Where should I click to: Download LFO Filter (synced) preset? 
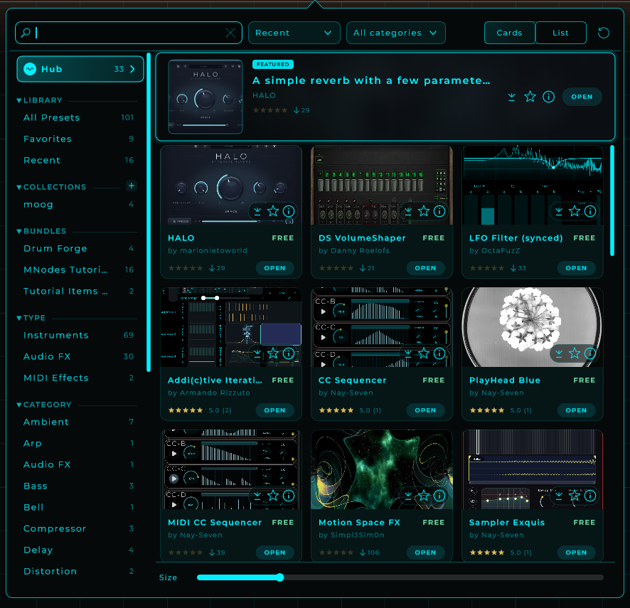tap(559, 211)
